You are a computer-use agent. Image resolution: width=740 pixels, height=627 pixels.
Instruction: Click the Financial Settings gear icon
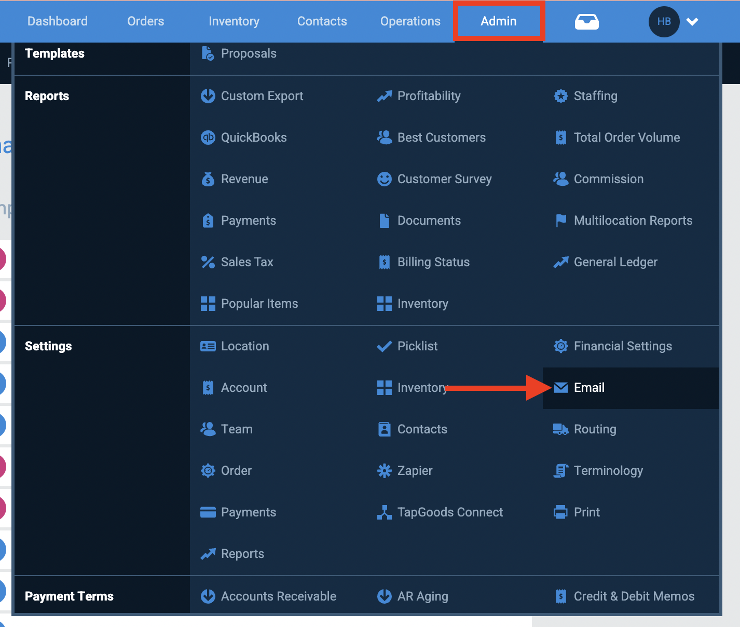(x=561, y=346)
